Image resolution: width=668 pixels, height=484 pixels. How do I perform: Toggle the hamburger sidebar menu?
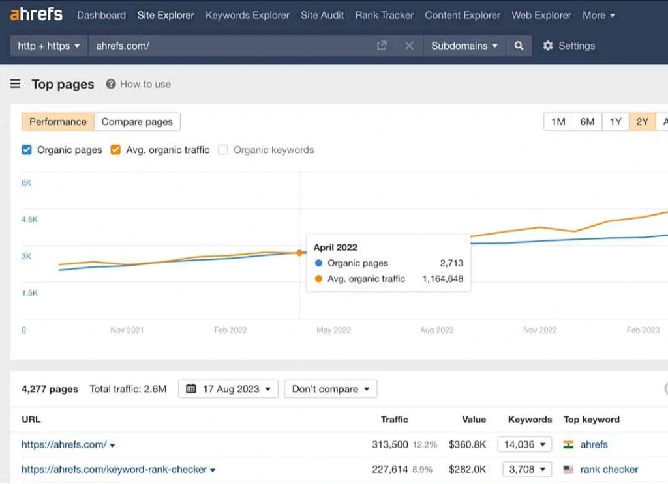(16, 84)
